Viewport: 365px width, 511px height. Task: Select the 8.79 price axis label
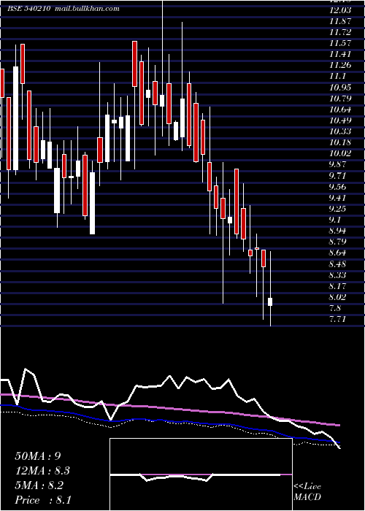coord(339,242)
